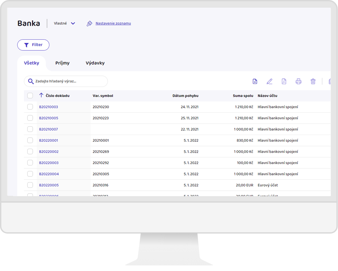This screenshot has width=338, height=271.
Task: Open the Nastavenie zoznamu link
Action: [113, 23]
